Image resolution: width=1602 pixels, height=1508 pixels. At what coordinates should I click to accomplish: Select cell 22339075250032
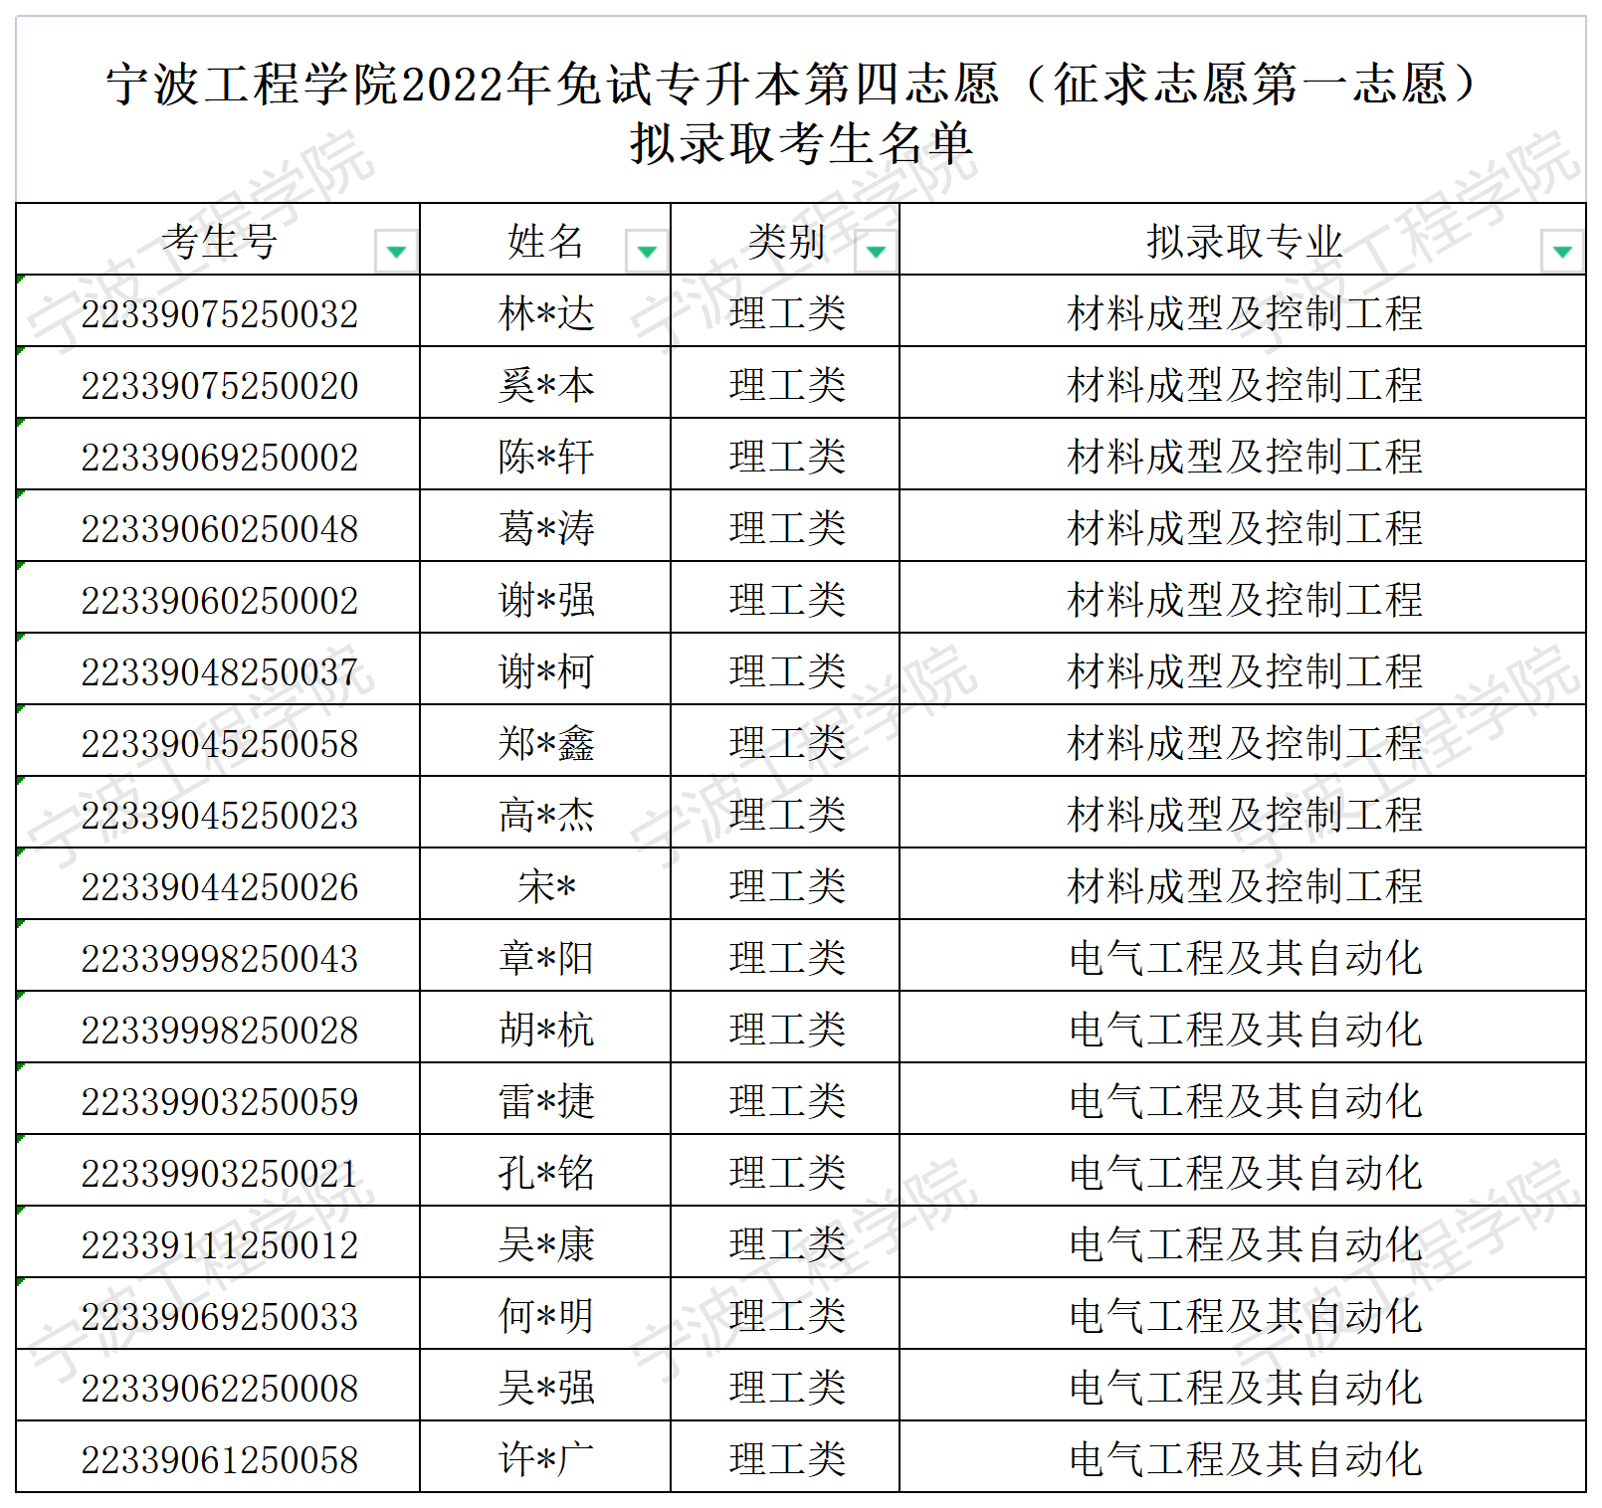coord(218,311)
